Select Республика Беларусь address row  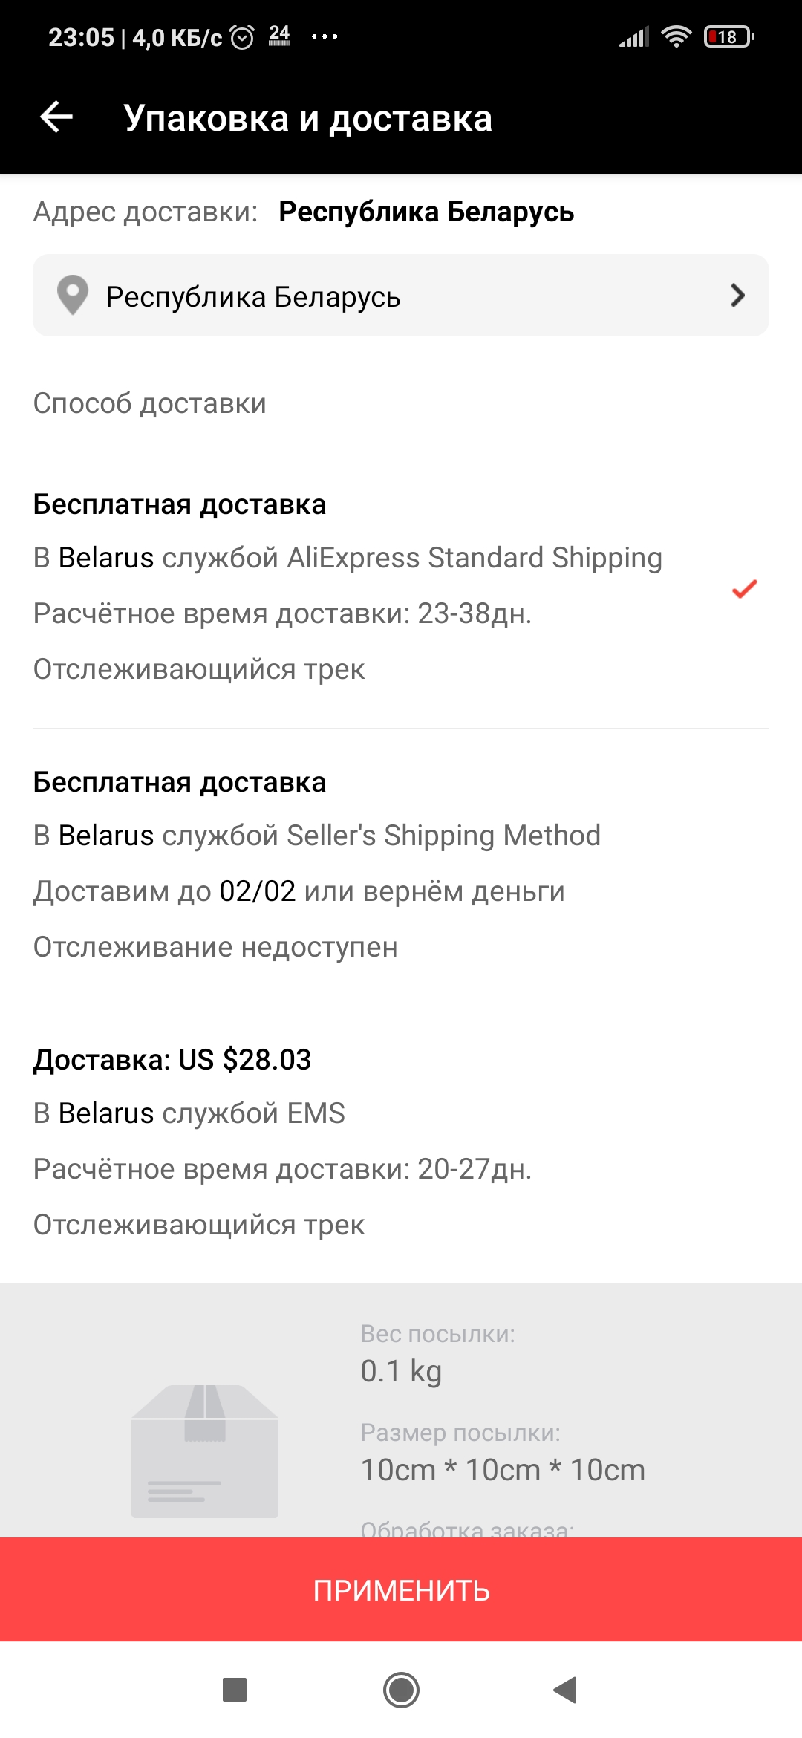[401, 296]
